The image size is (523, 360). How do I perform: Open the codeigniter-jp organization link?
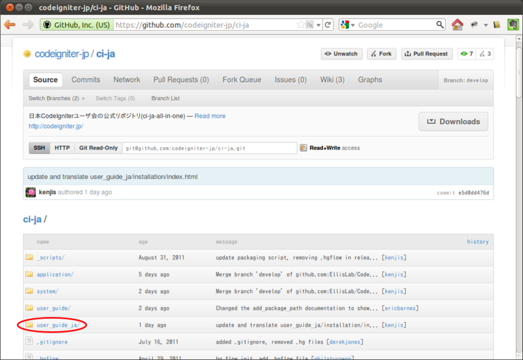click(x=61, y=54)
